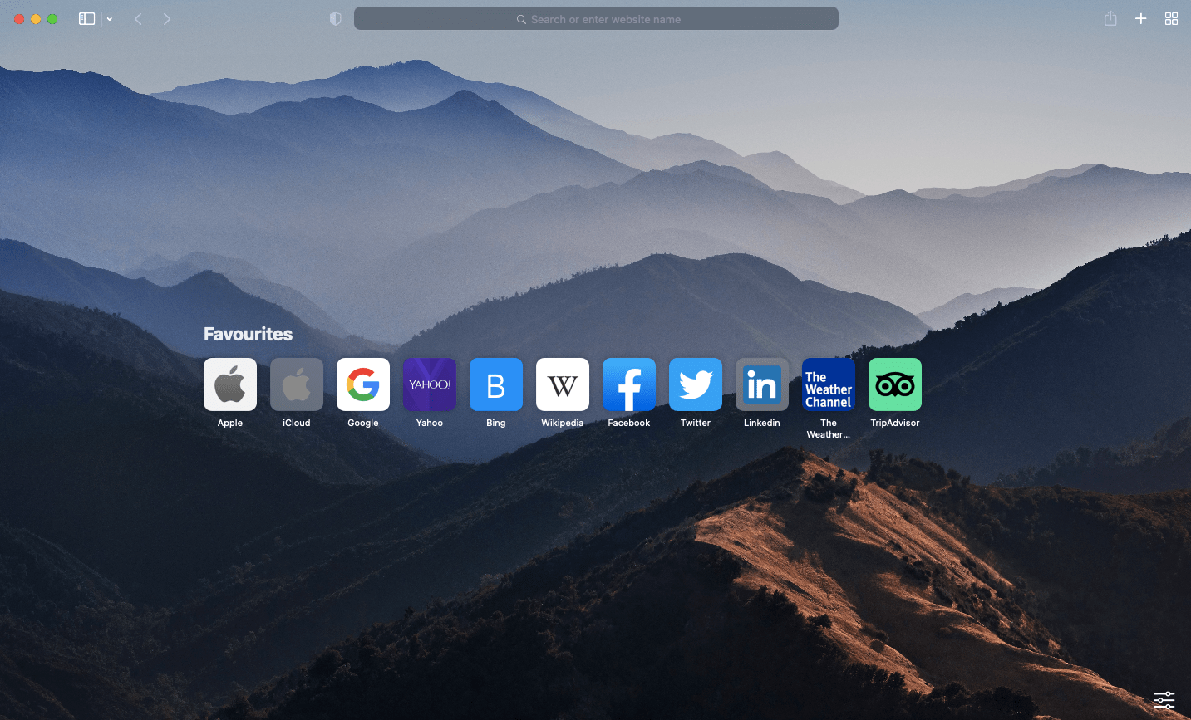The image size is (1191, 720).
Task: Open Wikipedia from Favourites
Action: click(x=563, y=384)
